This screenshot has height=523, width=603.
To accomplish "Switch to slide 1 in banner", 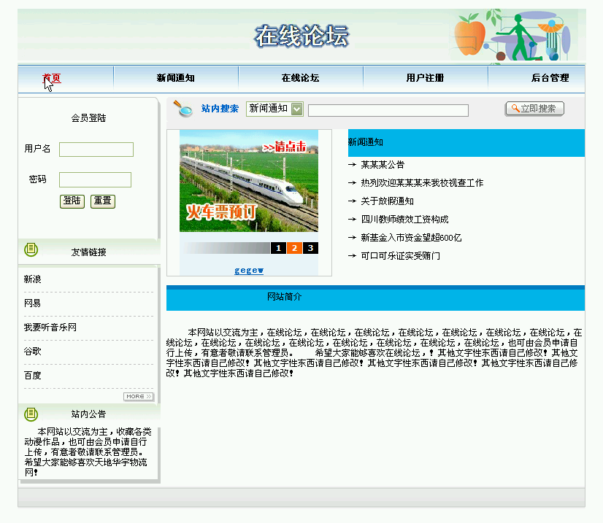I will point(278,248).
